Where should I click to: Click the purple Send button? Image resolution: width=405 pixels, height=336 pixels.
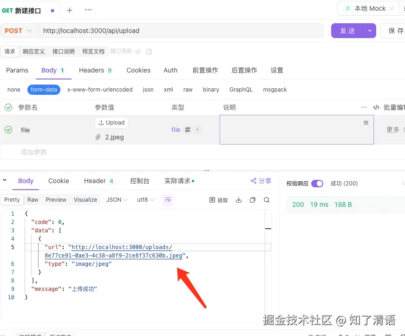(x=347, y=31)
